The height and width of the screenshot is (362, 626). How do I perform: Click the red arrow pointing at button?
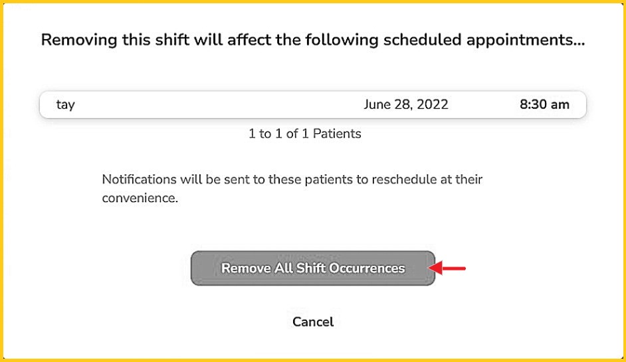point(448,269)
